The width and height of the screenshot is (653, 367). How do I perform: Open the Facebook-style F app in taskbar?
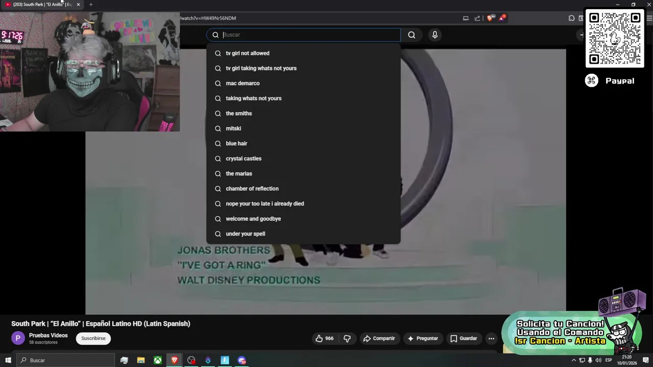(225, 360)
